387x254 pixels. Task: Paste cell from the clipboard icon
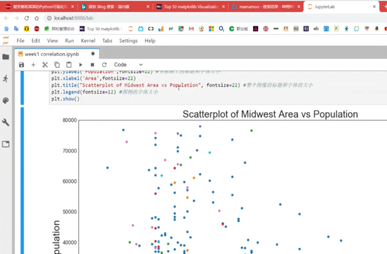[x=69, y=64]
